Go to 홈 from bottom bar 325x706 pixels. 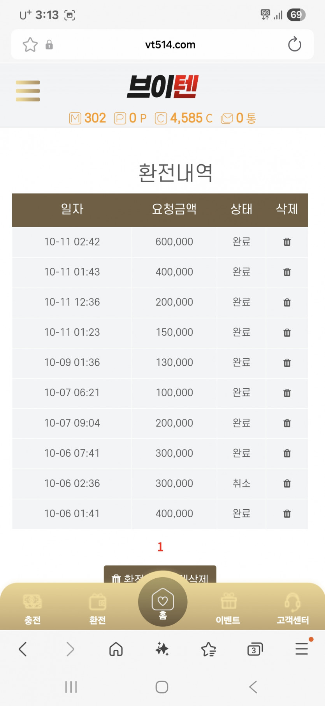[x=163, y=603]
